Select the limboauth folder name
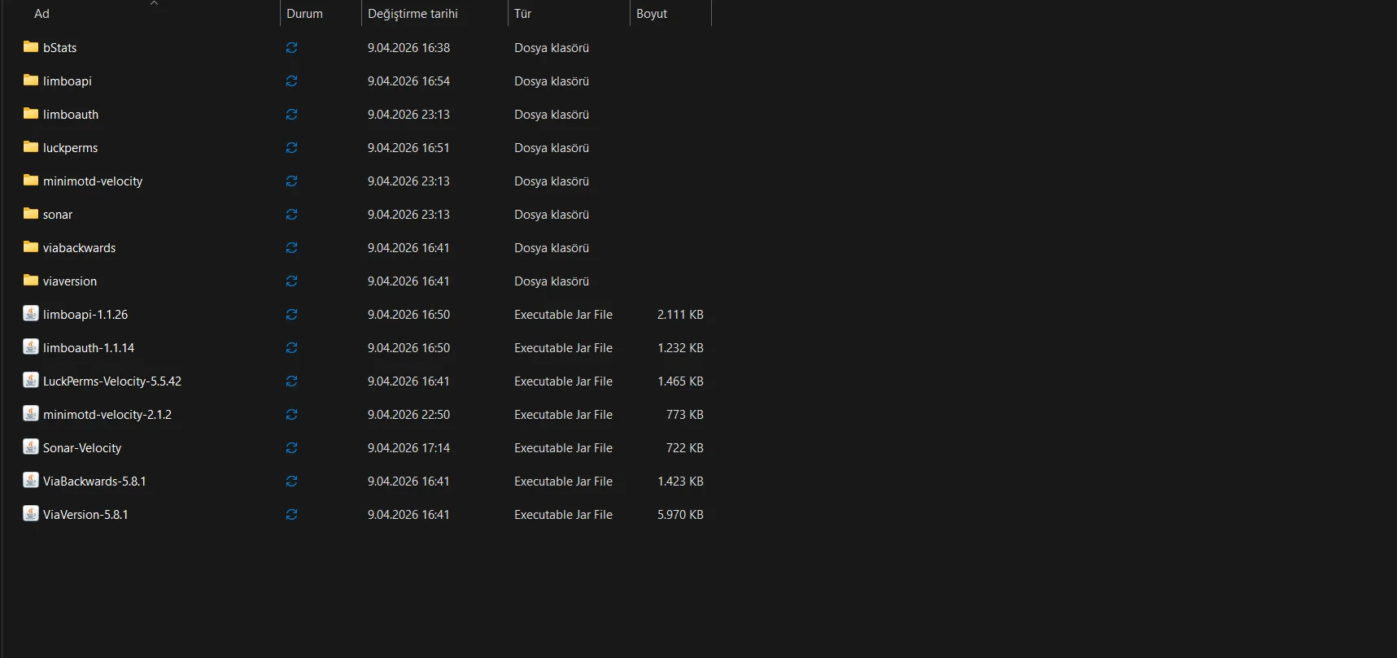Viewport: 1397px width, 658px height. (71, 115)
